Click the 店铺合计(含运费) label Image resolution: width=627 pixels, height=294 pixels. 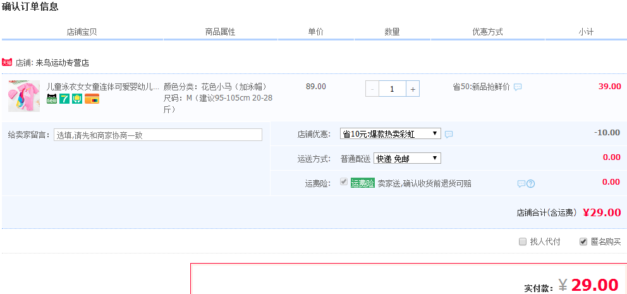click(x=547, y=213)
